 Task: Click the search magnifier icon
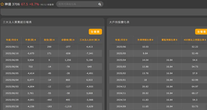(100, 4)
